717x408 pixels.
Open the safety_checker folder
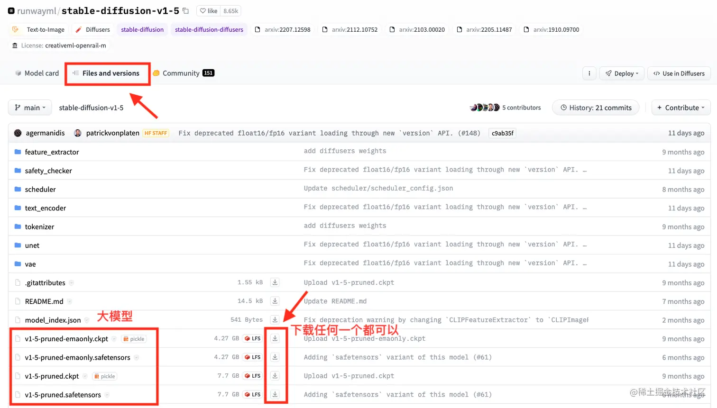48,171
